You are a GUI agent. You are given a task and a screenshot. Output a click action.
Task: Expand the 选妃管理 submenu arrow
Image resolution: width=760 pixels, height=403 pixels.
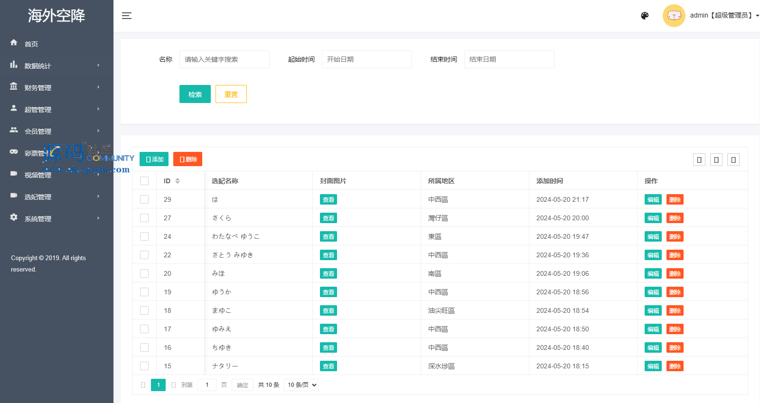point(98,196)
